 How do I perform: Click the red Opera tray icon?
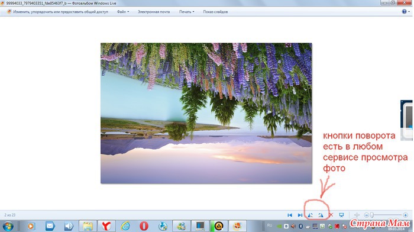click(337, 227)
